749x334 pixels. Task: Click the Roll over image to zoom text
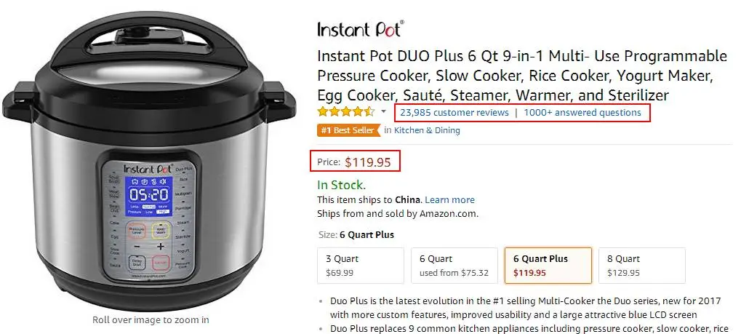tap(151, 319)
